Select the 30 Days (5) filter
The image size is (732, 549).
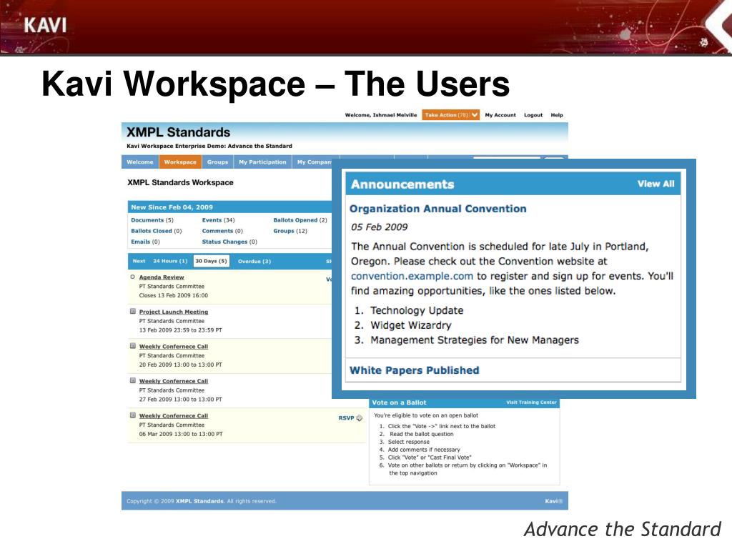(x=211, y=261)
